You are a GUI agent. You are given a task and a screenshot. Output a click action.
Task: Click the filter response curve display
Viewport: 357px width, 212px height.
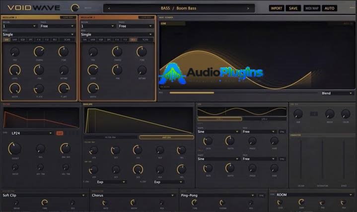click(x=41, y=118)
